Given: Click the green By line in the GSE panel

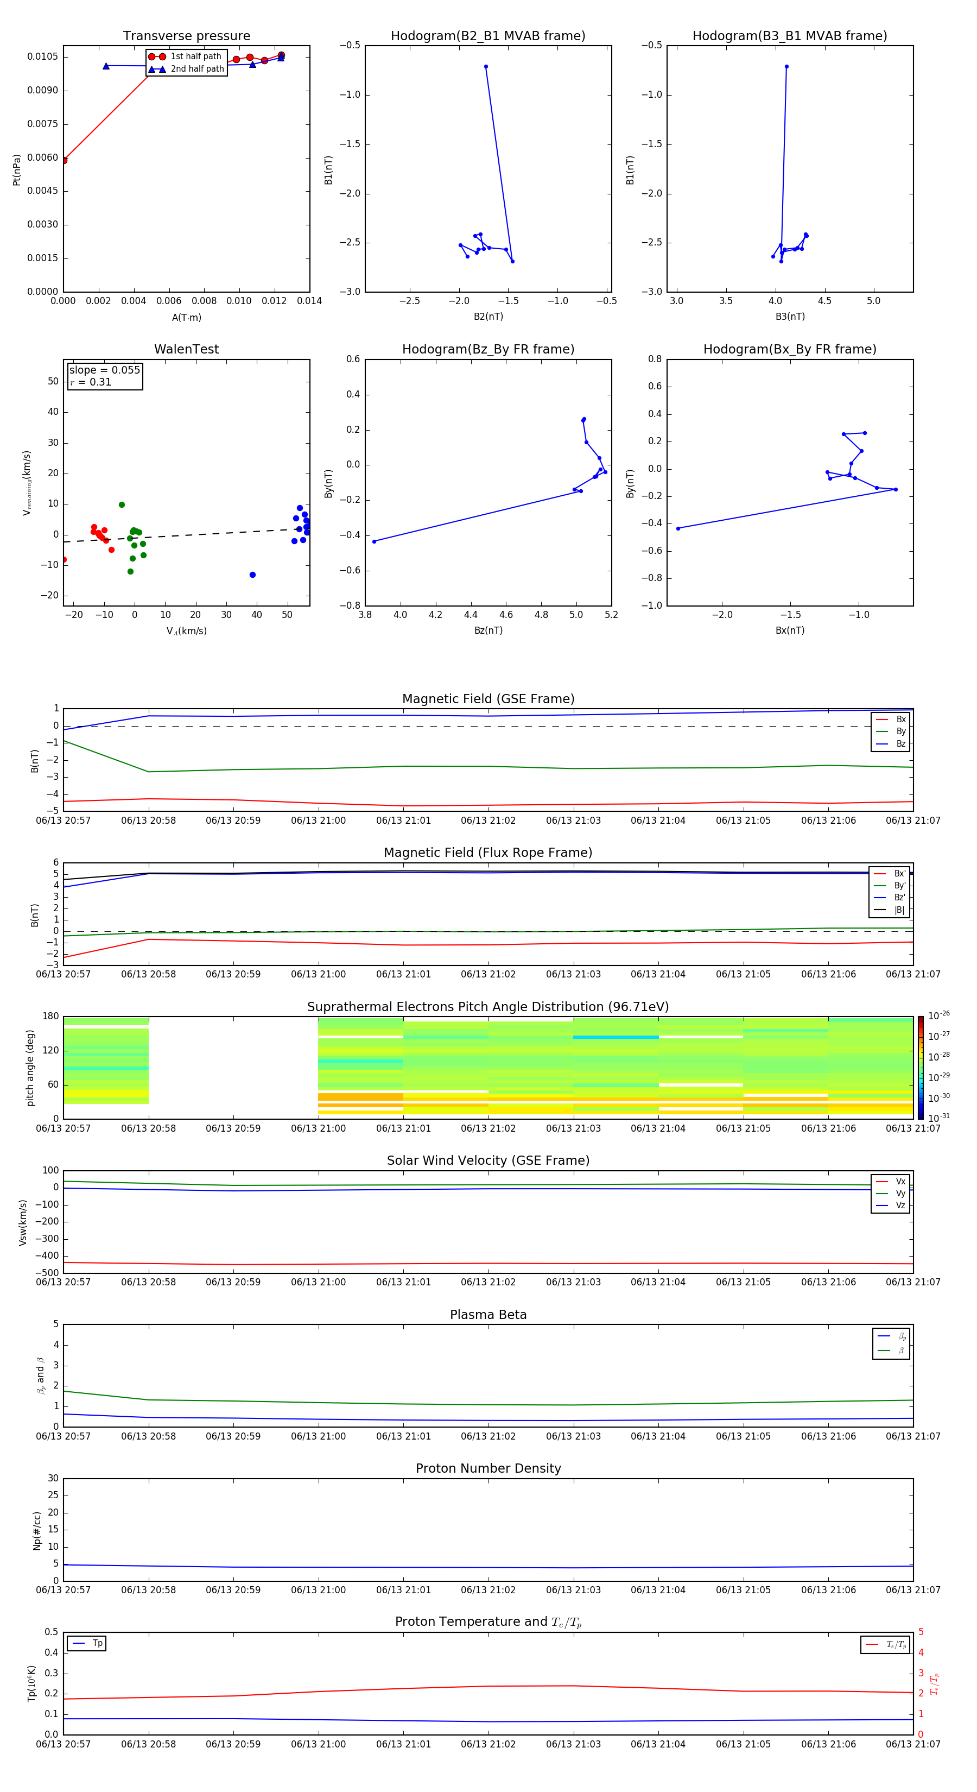Looking at the screenshot, I should pos(488,767).
